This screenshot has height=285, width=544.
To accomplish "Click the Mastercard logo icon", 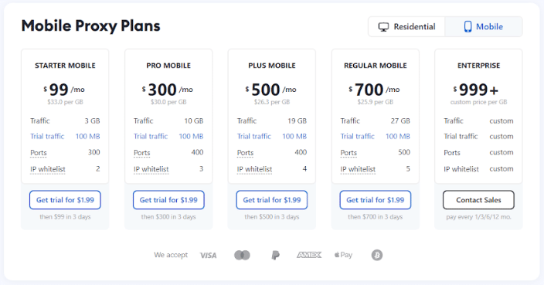I will pos(242,256).
